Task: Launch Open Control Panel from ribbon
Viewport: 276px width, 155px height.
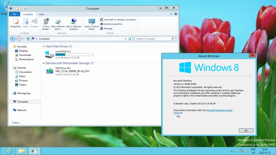Action: point(92,24)
